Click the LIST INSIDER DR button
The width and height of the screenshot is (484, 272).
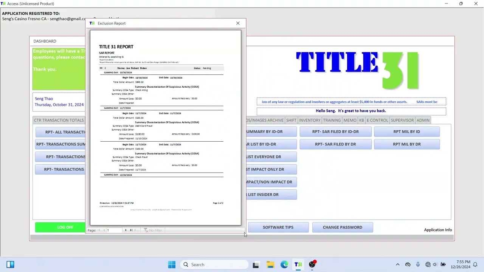[271, 195]
